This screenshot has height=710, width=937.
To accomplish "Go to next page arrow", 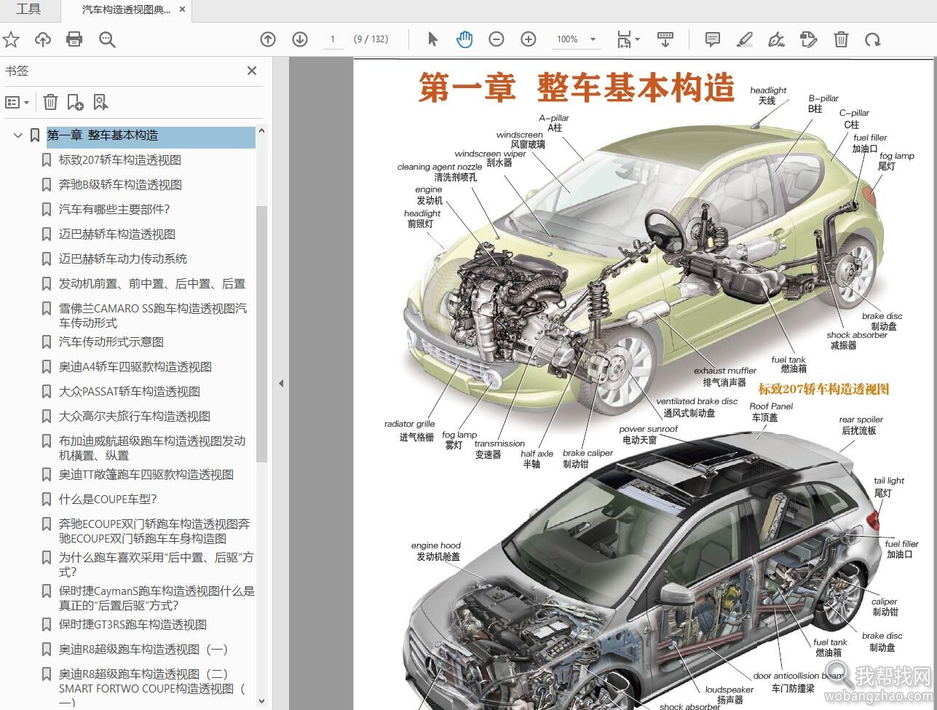I will [300, 39].
